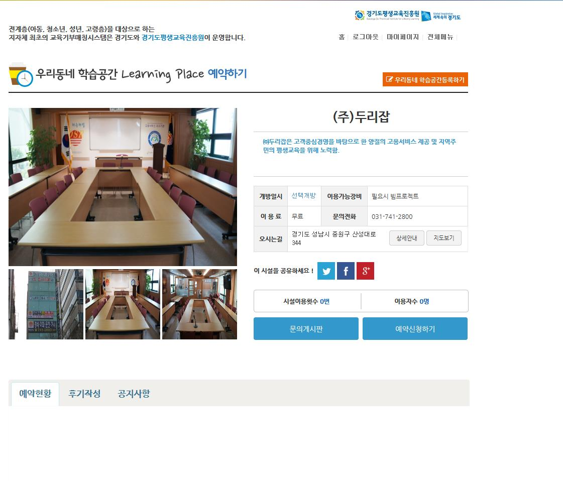Follow the 경기도평생교육진흥원 blue text link

click(173, 38)
